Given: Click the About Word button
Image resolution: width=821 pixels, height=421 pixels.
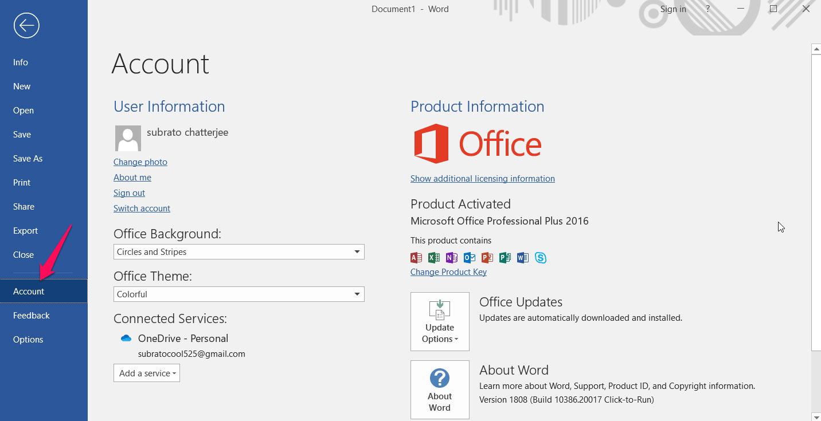Looking at the screenshot, I should pos(440,389).
